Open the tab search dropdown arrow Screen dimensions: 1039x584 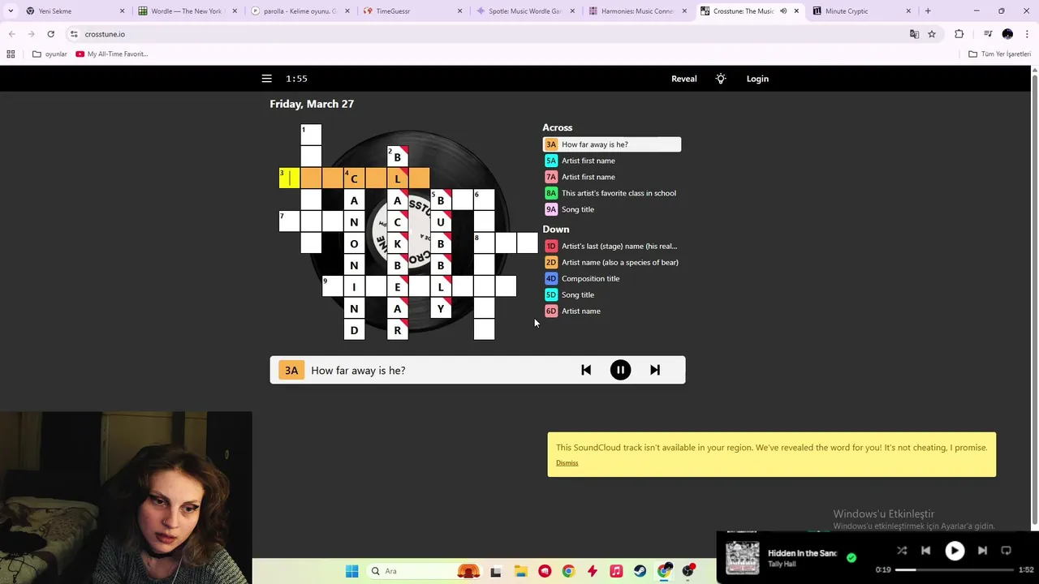[x=11, y=11]
